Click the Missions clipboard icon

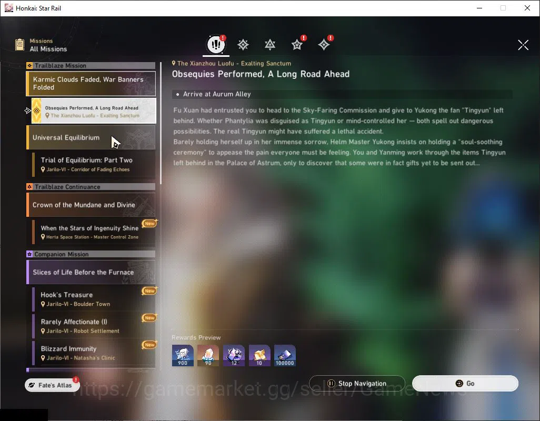point(19,44)
